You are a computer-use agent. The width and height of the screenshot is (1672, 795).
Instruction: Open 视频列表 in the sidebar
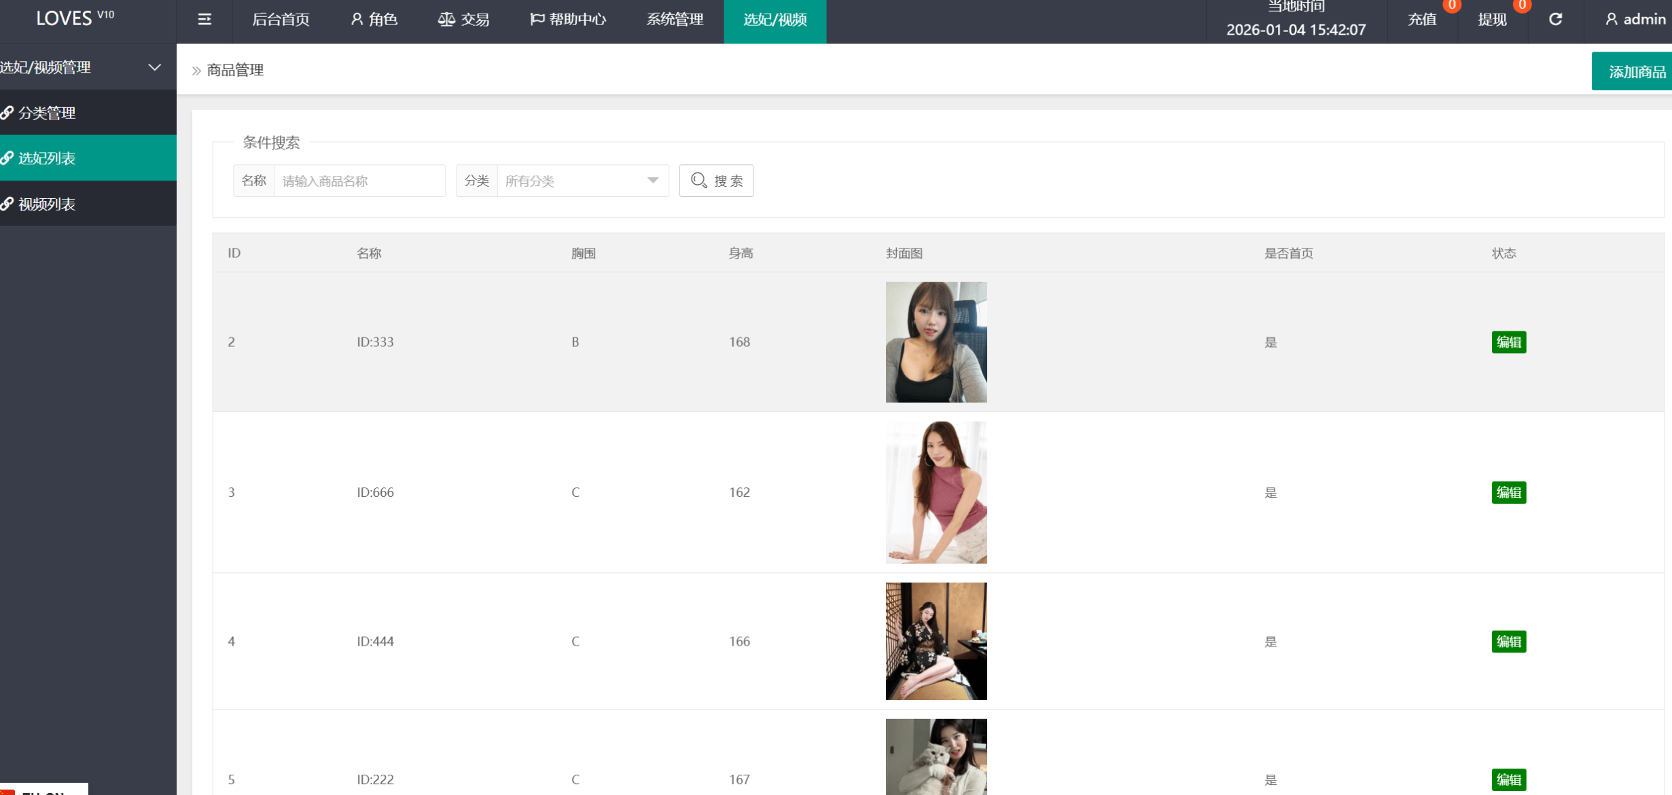click(x=47, y=204)
